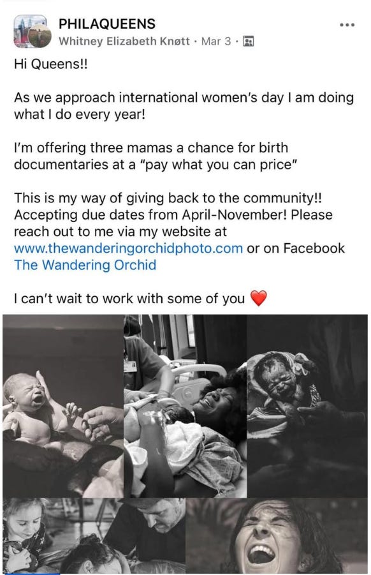Click the "Accepting due dates from April-November" text
The width and height of the screenshot is (371, 575).
[x=150, y=214]
